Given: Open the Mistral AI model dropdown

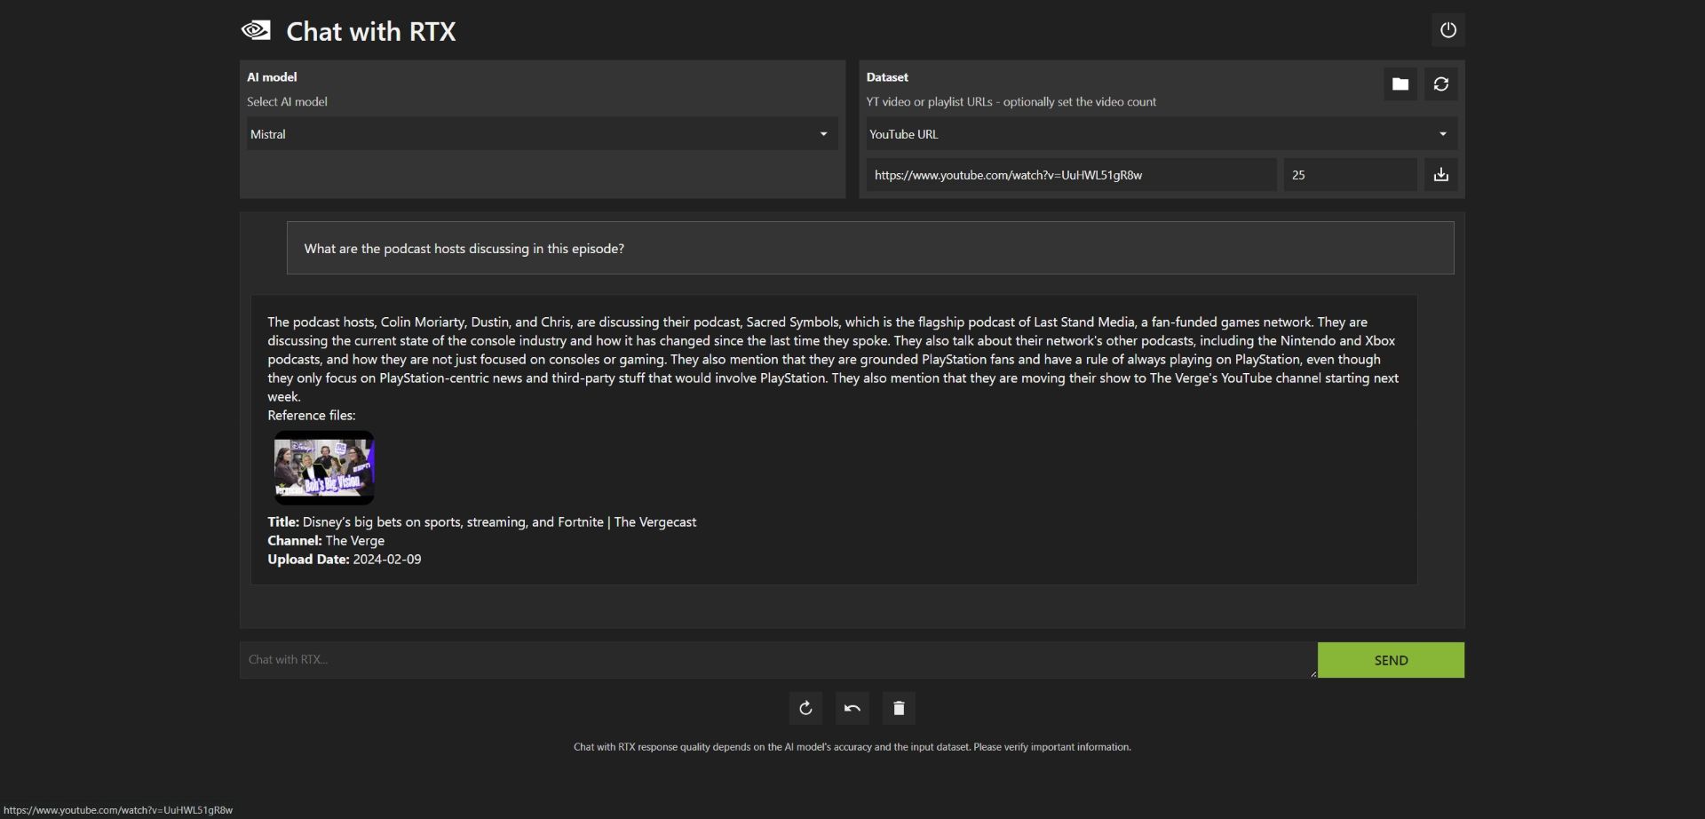Looking at the screenshot, I should [x=542, y=134].
